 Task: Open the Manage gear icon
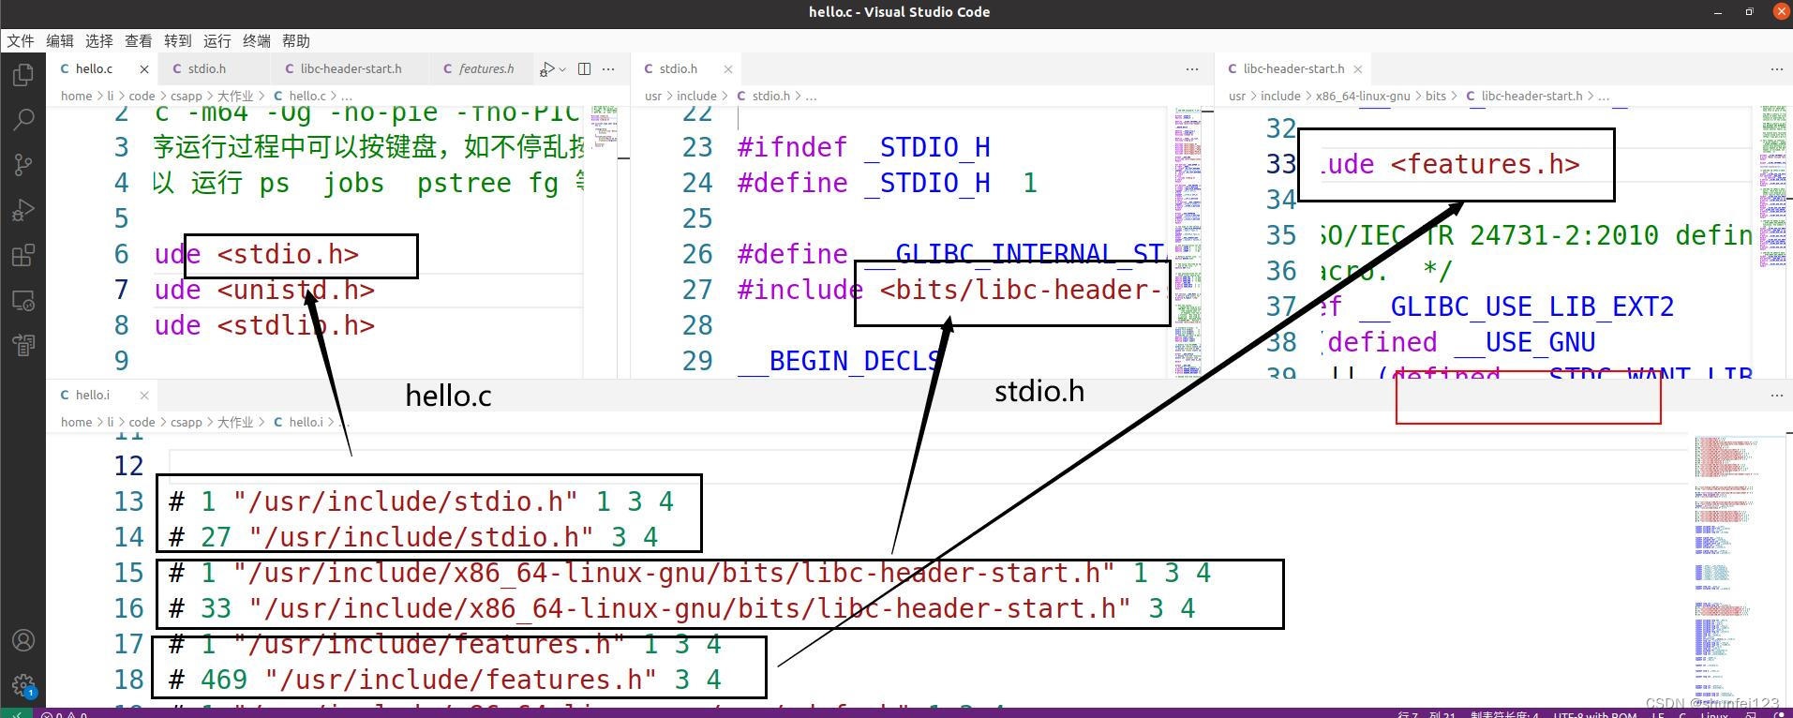pyautogui.click(x=23, y=686)
